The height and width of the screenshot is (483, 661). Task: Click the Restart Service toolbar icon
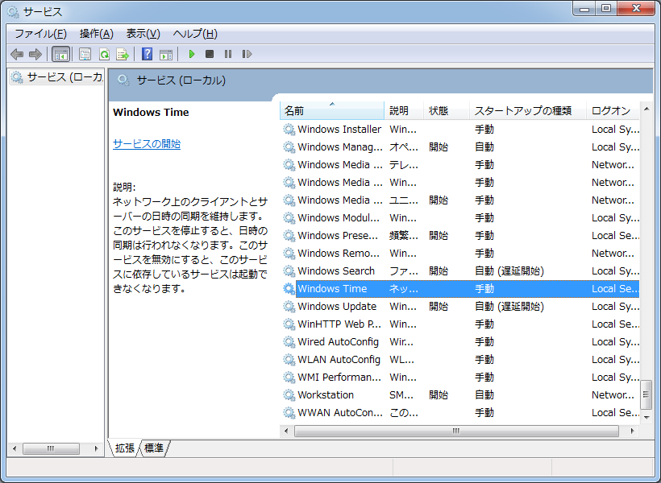coord(247,54)
